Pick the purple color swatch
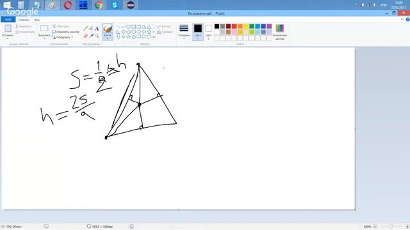Viewport: 410px width, 230px height. [269, 26]
